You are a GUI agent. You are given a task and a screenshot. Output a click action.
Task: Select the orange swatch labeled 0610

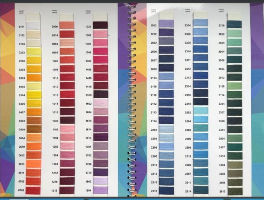click(34, 146)
